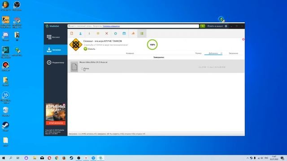
Task: Open the orange bar chart statistics icon
Action: pyautogui.click(x=133, y=34)
